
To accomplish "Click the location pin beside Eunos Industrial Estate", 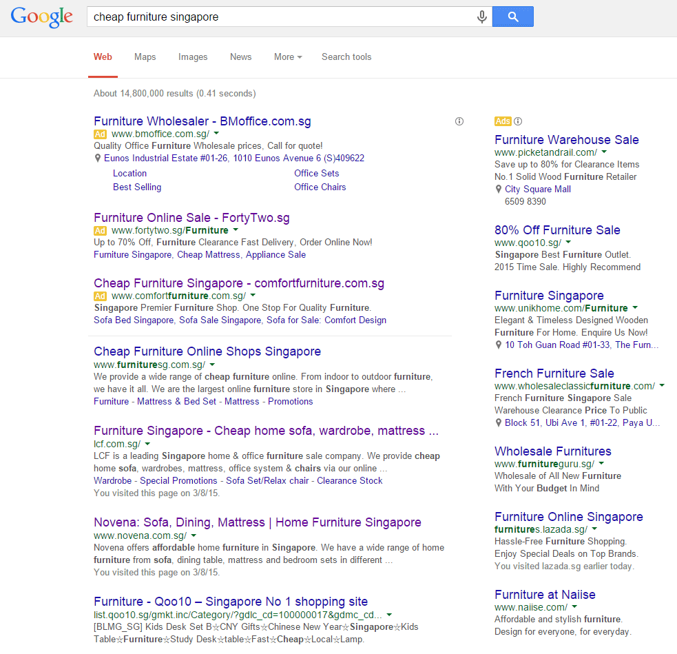I will [98, 158].
